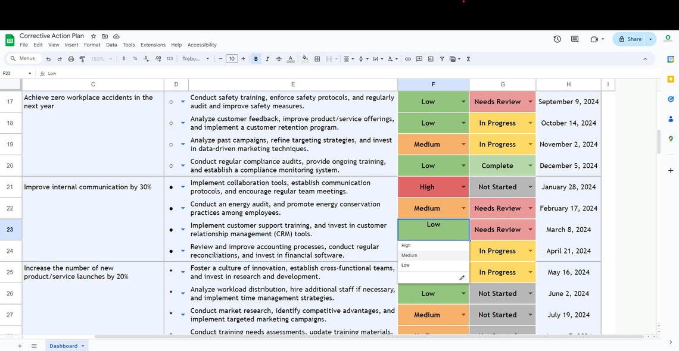Open the functions (sigma) menu
The image size is (679, 351).
pyautogui.click(x=468, y=59)
